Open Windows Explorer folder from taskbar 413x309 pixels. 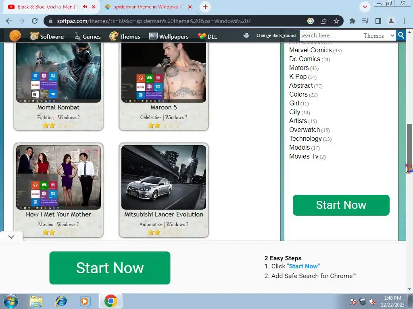(x=36, y=301)
